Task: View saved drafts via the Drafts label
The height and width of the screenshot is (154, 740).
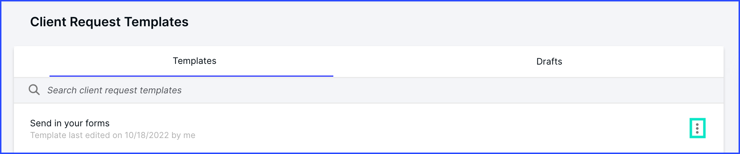Action: point(549,61)
